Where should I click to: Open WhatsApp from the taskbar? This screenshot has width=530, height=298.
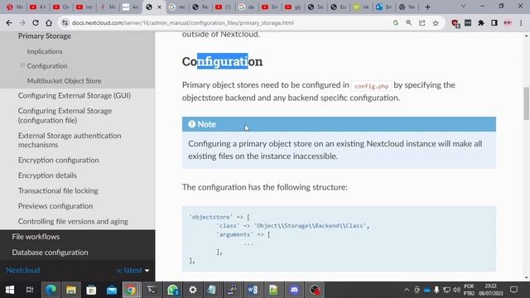(x=172, y=290)
